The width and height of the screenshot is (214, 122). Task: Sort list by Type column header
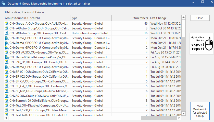coord(91,18)
